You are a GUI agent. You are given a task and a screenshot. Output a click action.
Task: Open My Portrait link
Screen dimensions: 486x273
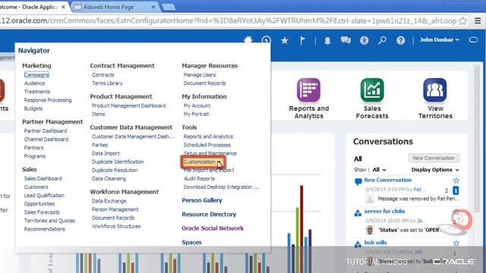tap(196, 115)
